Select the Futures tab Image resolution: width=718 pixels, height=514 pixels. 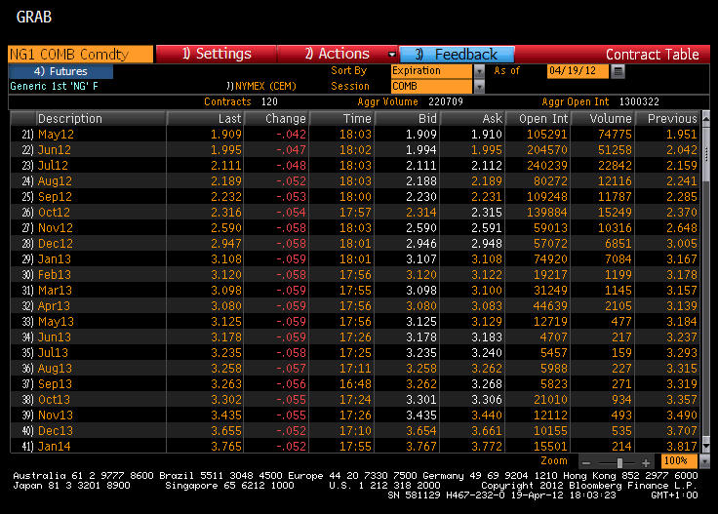[x=60, y=71]
